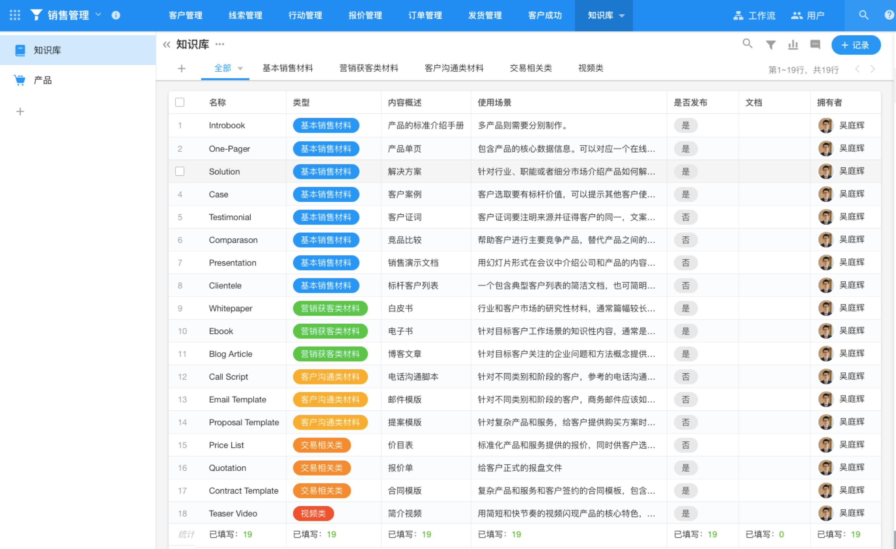Open the statistics chart icon above the table
The width and height of the screenshot is (896, 549).
click(793, 44)
